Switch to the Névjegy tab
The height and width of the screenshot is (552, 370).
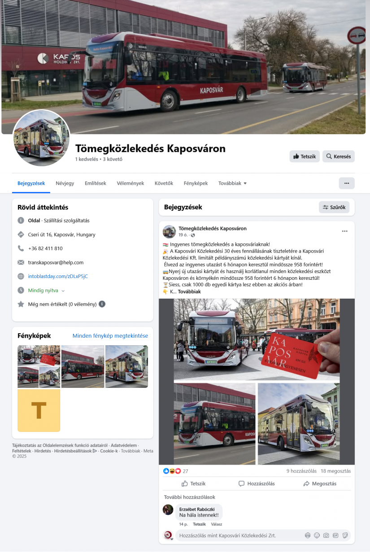(x=65, y=183)
